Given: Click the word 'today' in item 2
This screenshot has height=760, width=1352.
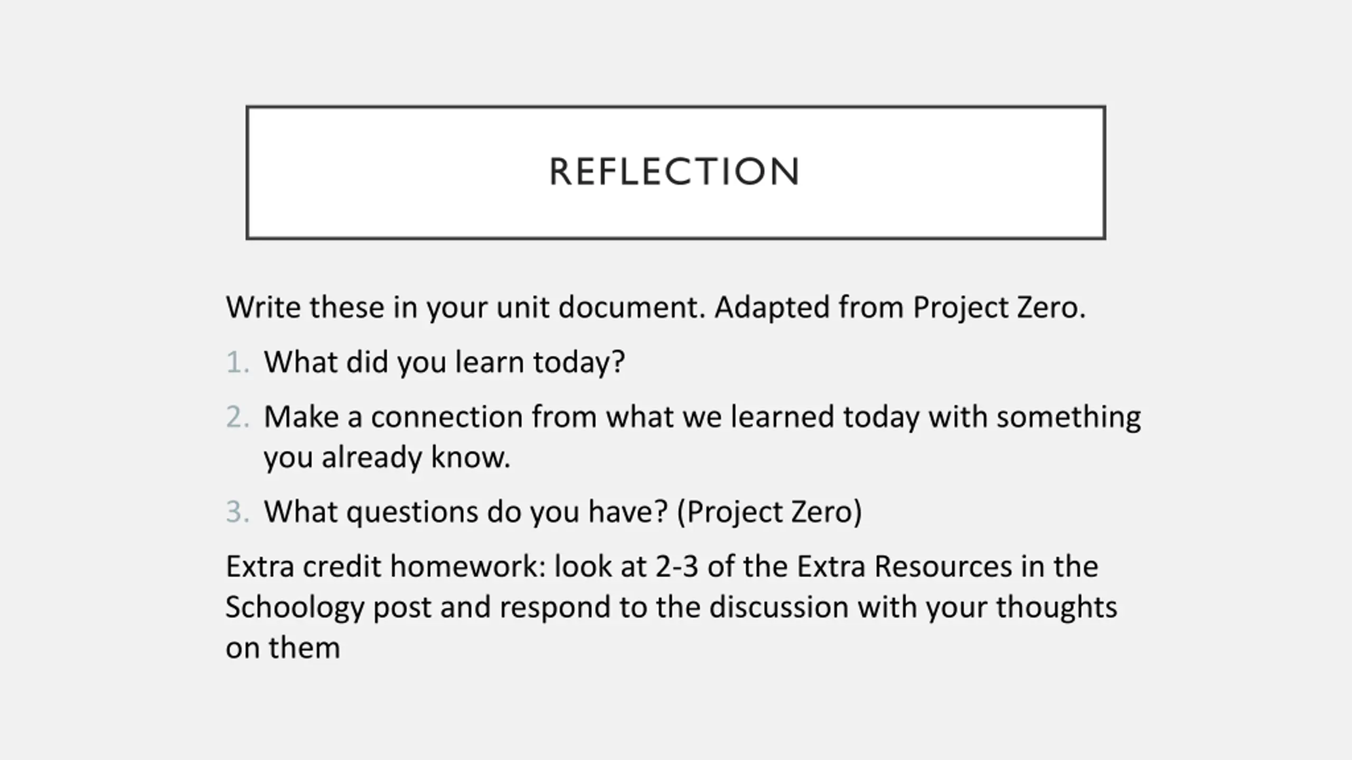Looking at the screenshot, I should pyautogui.click(x=881, y=417).
